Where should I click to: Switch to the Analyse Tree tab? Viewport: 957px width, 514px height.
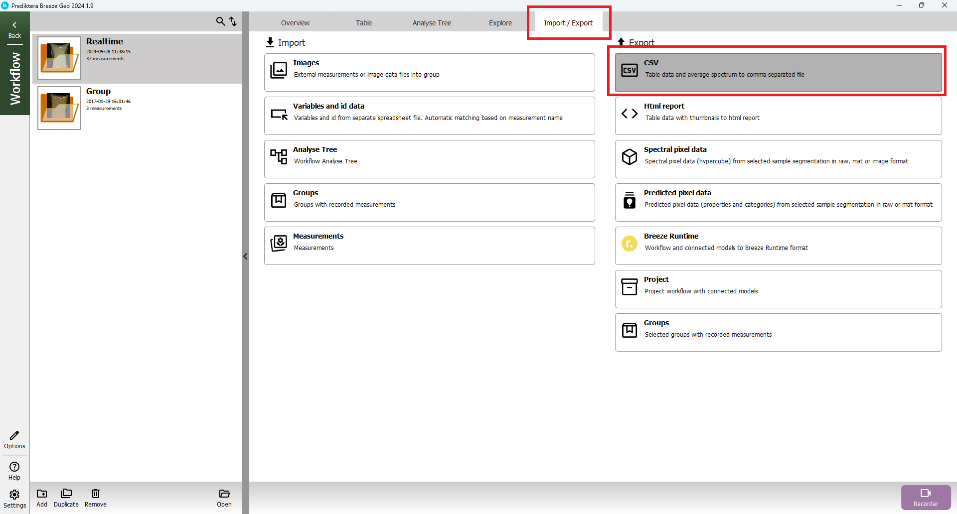tap(432, 23)
